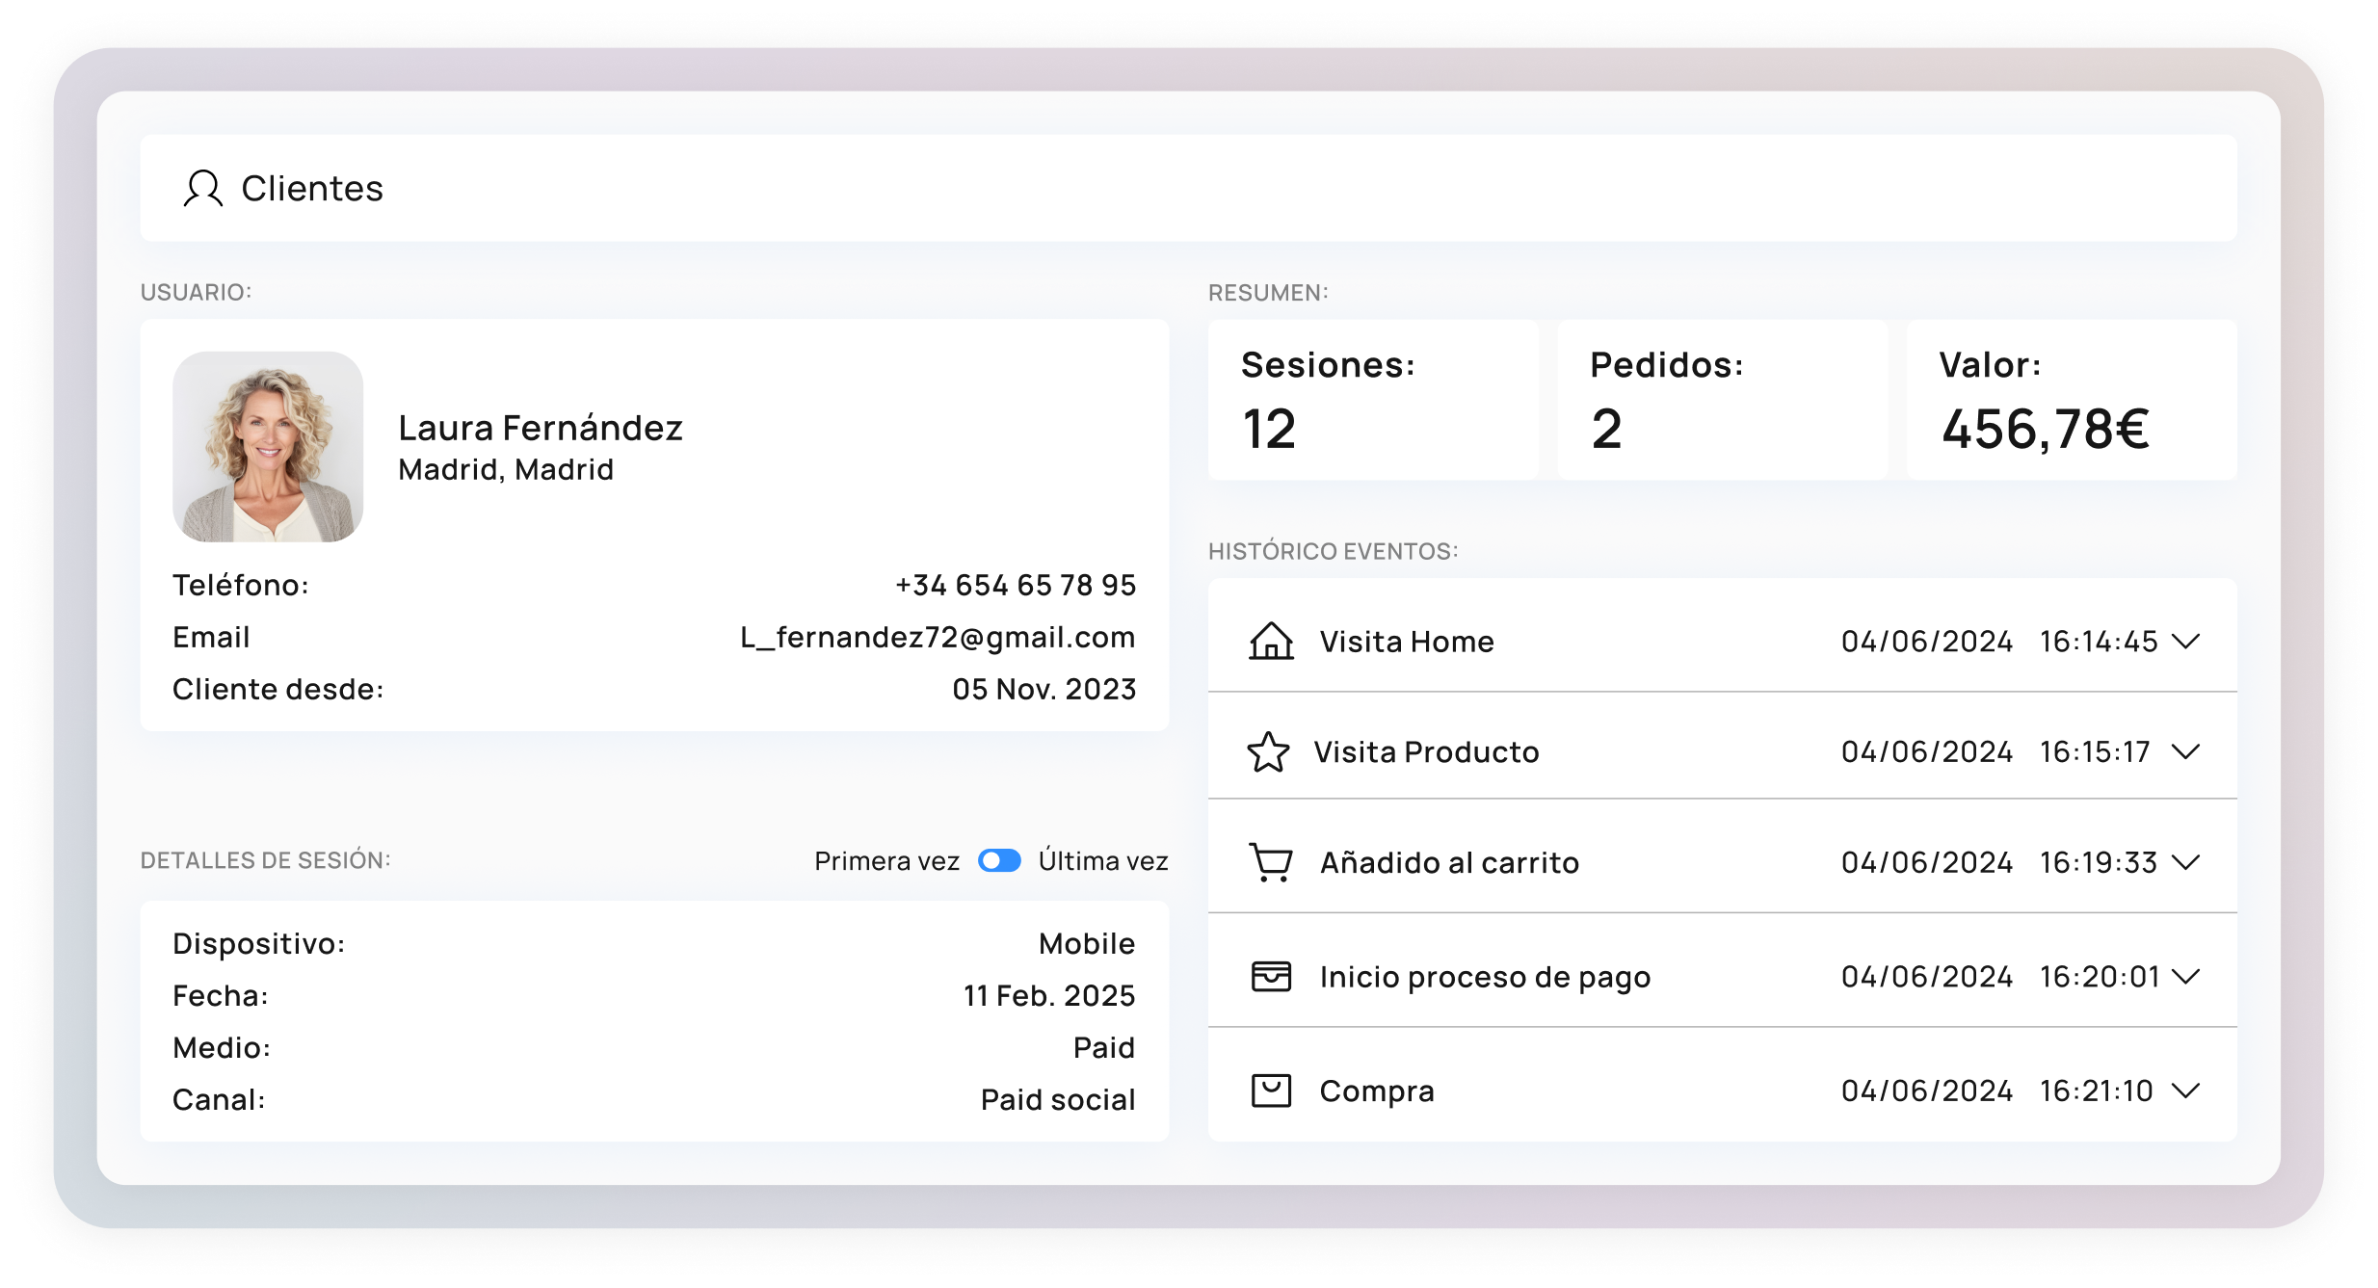The height and width of the screenshot is (1288, 2378).
Task: Open the Sesiones summary card
Action: pos(1373,400)
